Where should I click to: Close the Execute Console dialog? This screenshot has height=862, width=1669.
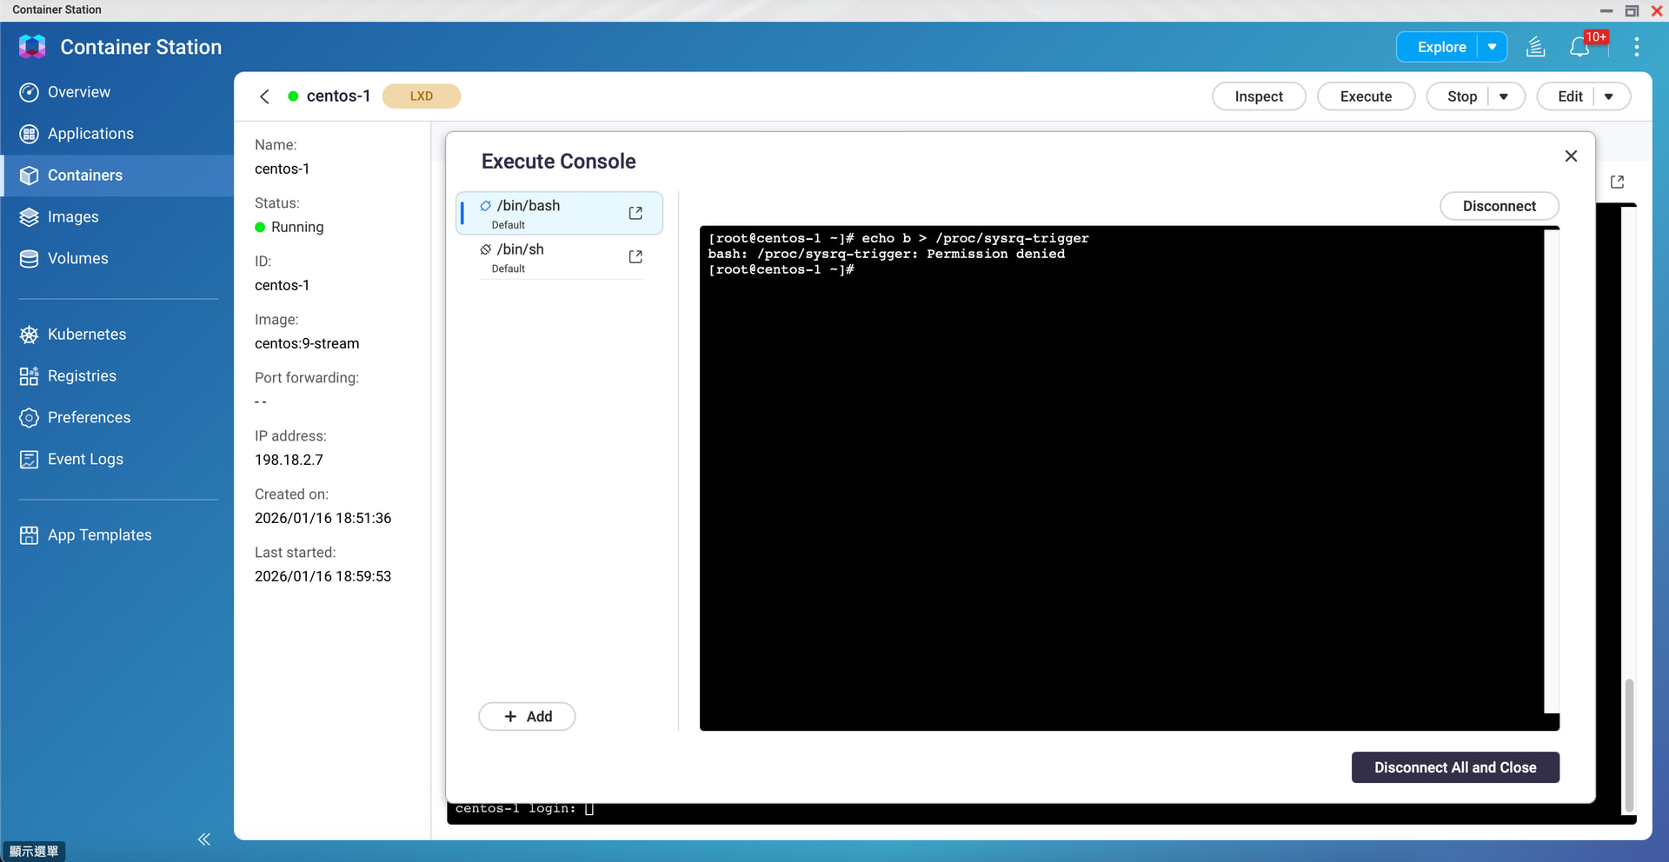(x=1570, y=156)
